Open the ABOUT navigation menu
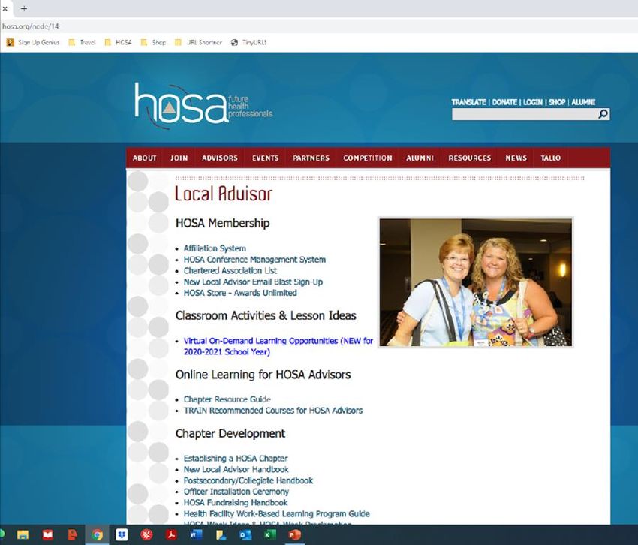 [144, 158]
